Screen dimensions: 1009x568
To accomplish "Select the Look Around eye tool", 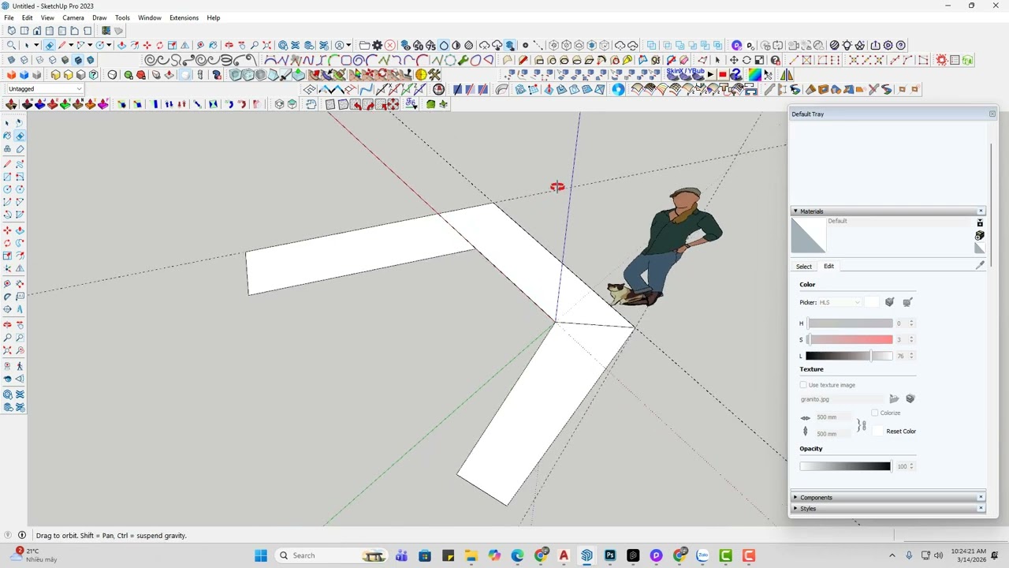I will click(x=7, y=378).
